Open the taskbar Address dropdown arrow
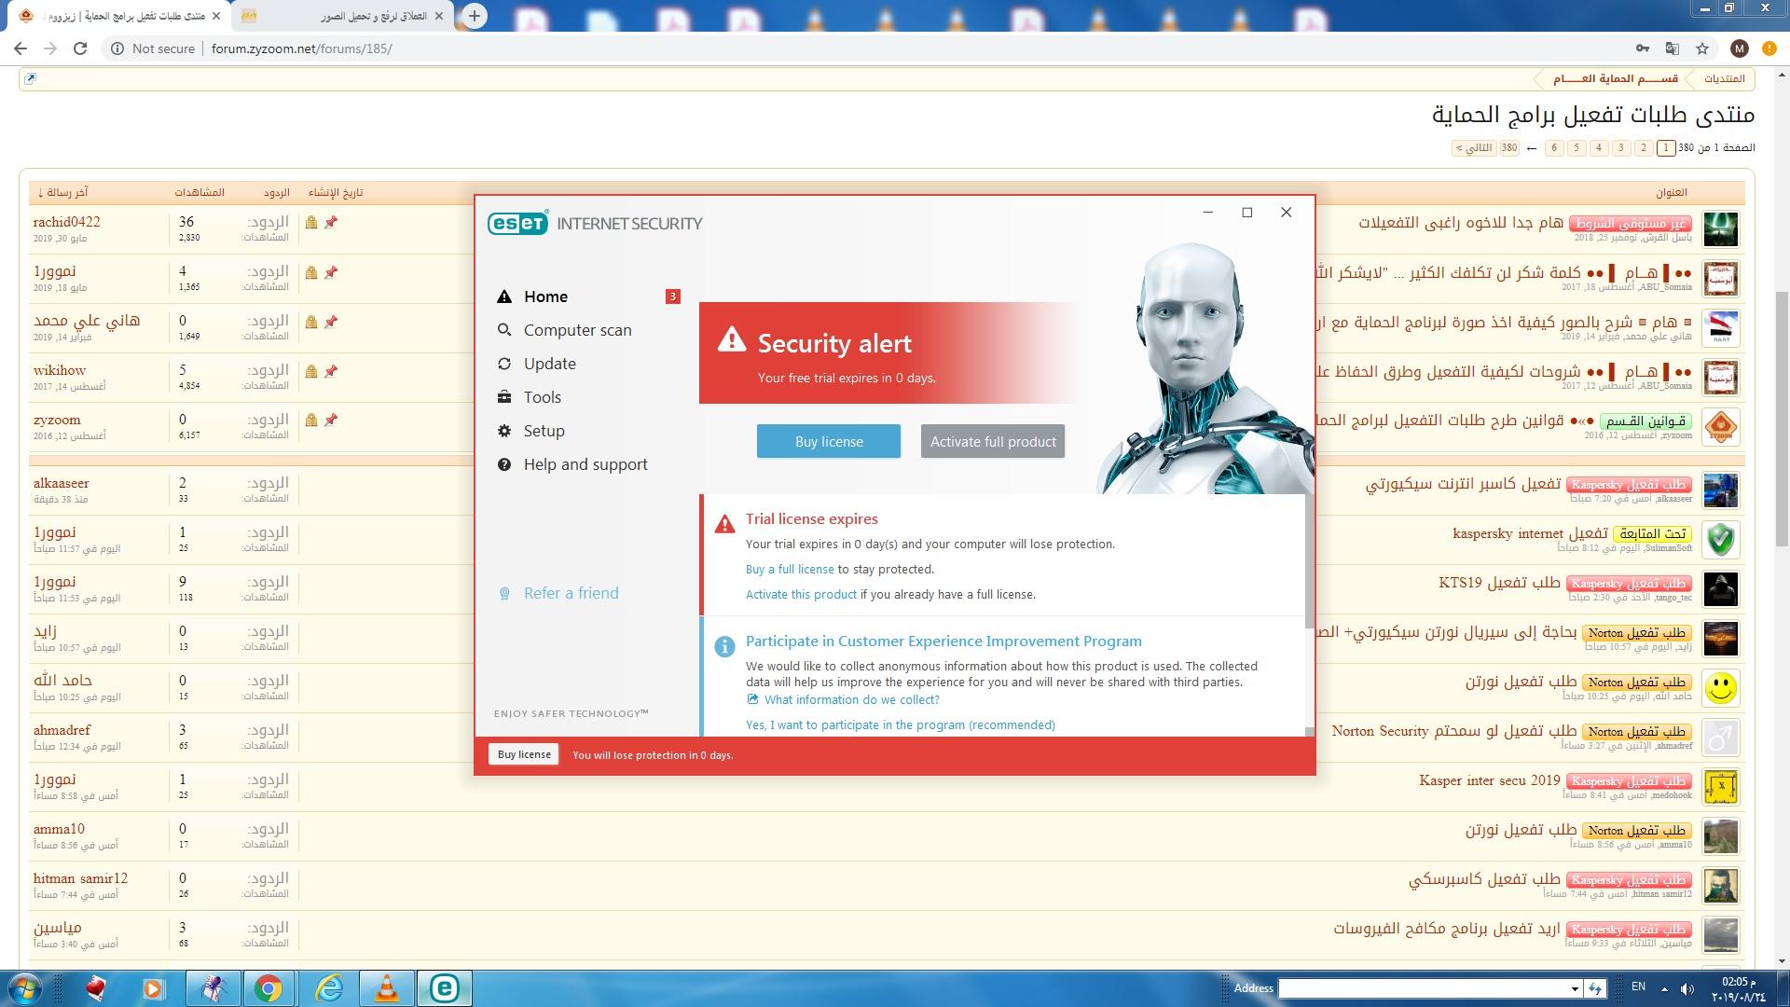The height and width of the screenshot is (1007, 1790). click(x=1575, y=988)
